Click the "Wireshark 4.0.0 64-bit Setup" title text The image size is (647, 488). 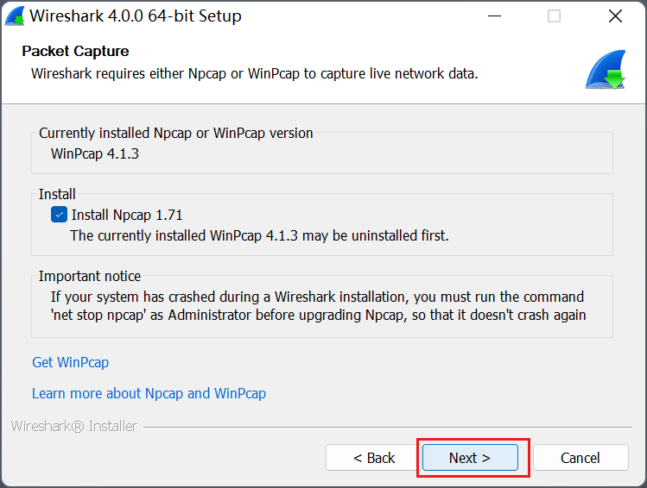pyautogui.click(x=136, y=16)
